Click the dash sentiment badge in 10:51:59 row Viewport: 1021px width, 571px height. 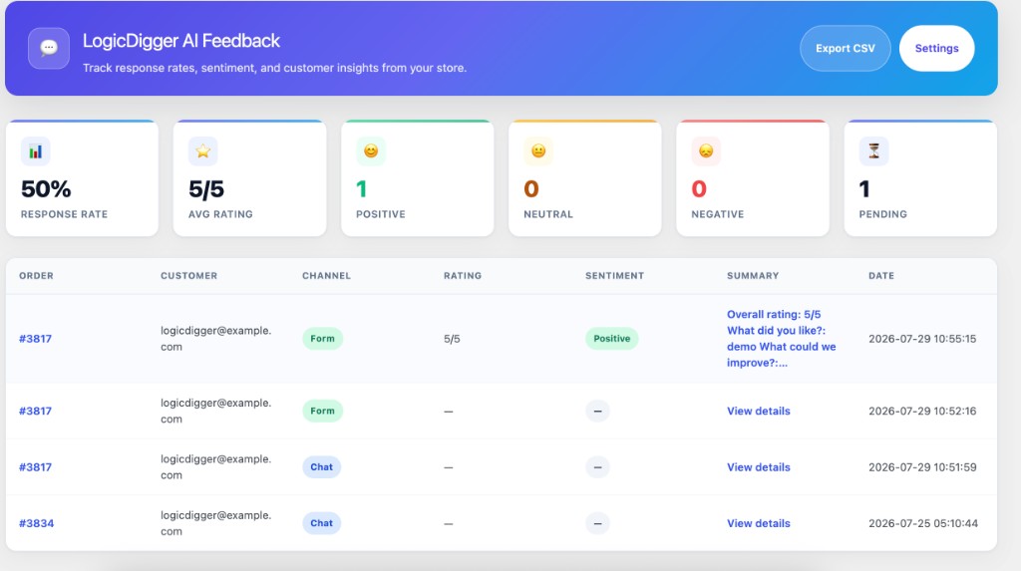coord(598,466)
